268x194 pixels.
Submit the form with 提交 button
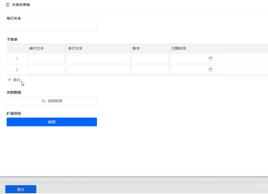point(21,189)
